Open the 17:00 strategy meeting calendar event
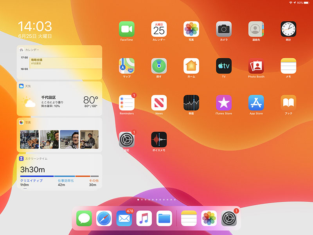The image size is (313, 235). click(66, 63)
